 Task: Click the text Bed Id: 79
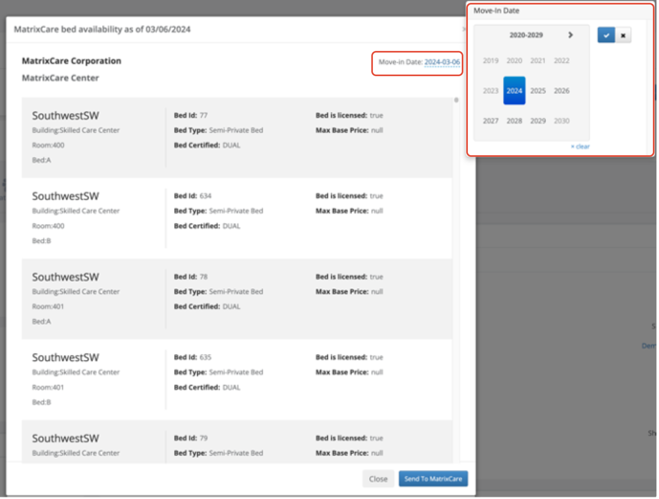[x=192, y=439]
